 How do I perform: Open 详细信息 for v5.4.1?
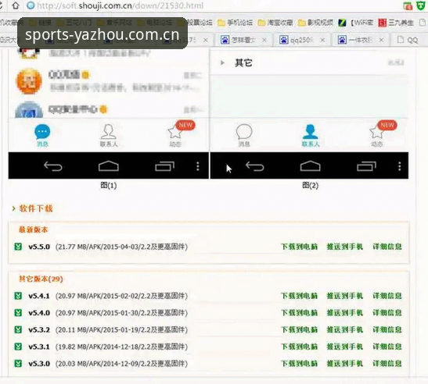(x=387, y=296)
